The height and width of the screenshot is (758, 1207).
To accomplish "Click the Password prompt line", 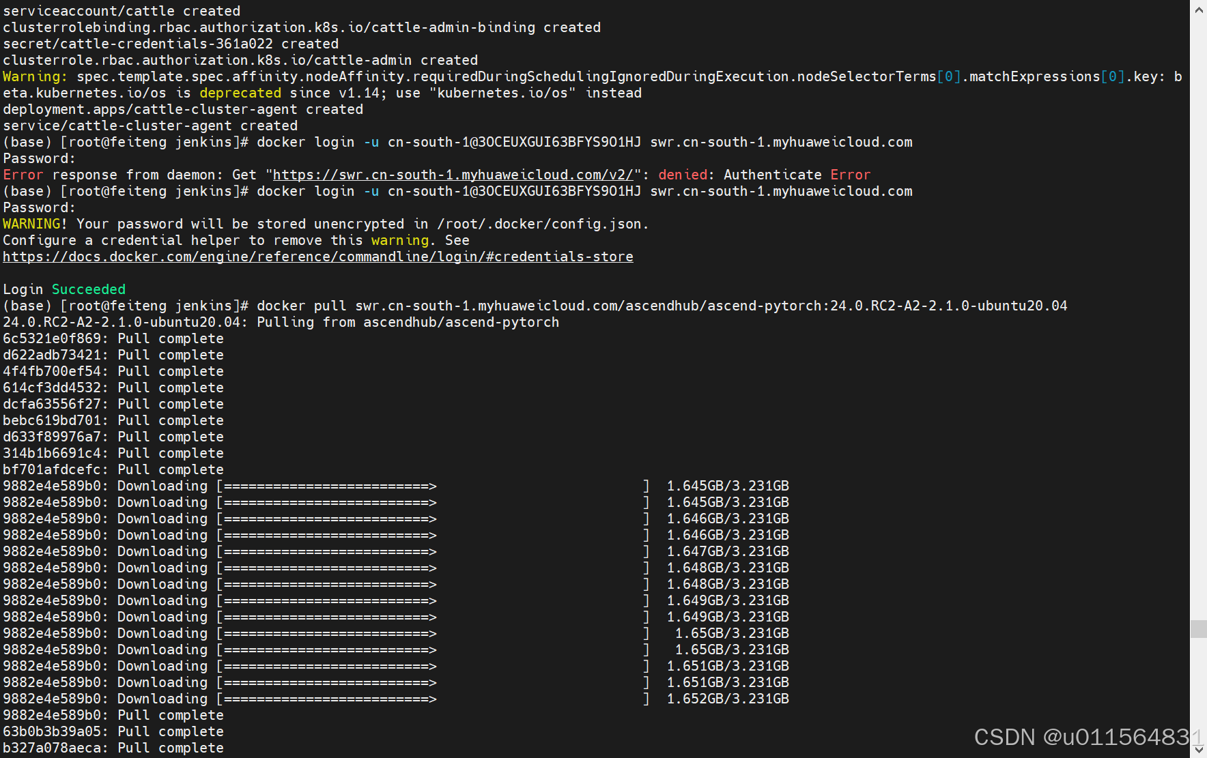I will pyautogui.click(x=38, y=158).
